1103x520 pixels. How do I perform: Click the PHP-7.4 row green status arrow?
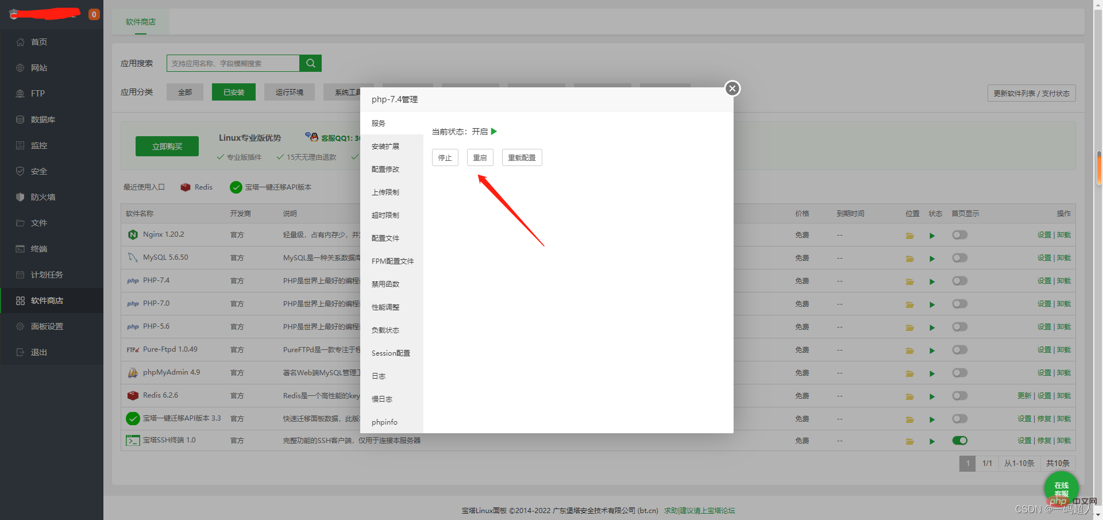click(932, 282)
